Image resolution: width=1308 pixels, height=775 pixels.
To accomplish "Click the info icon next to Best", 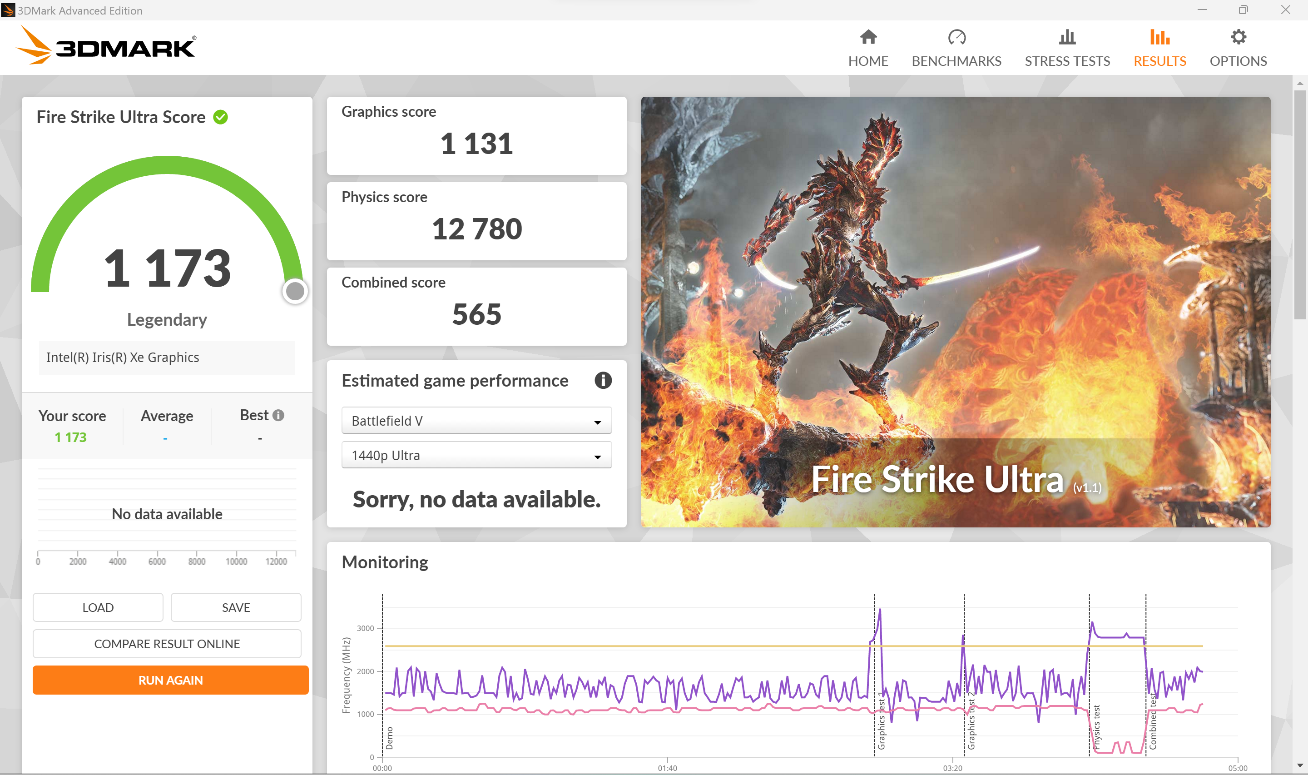I will 279,415.
